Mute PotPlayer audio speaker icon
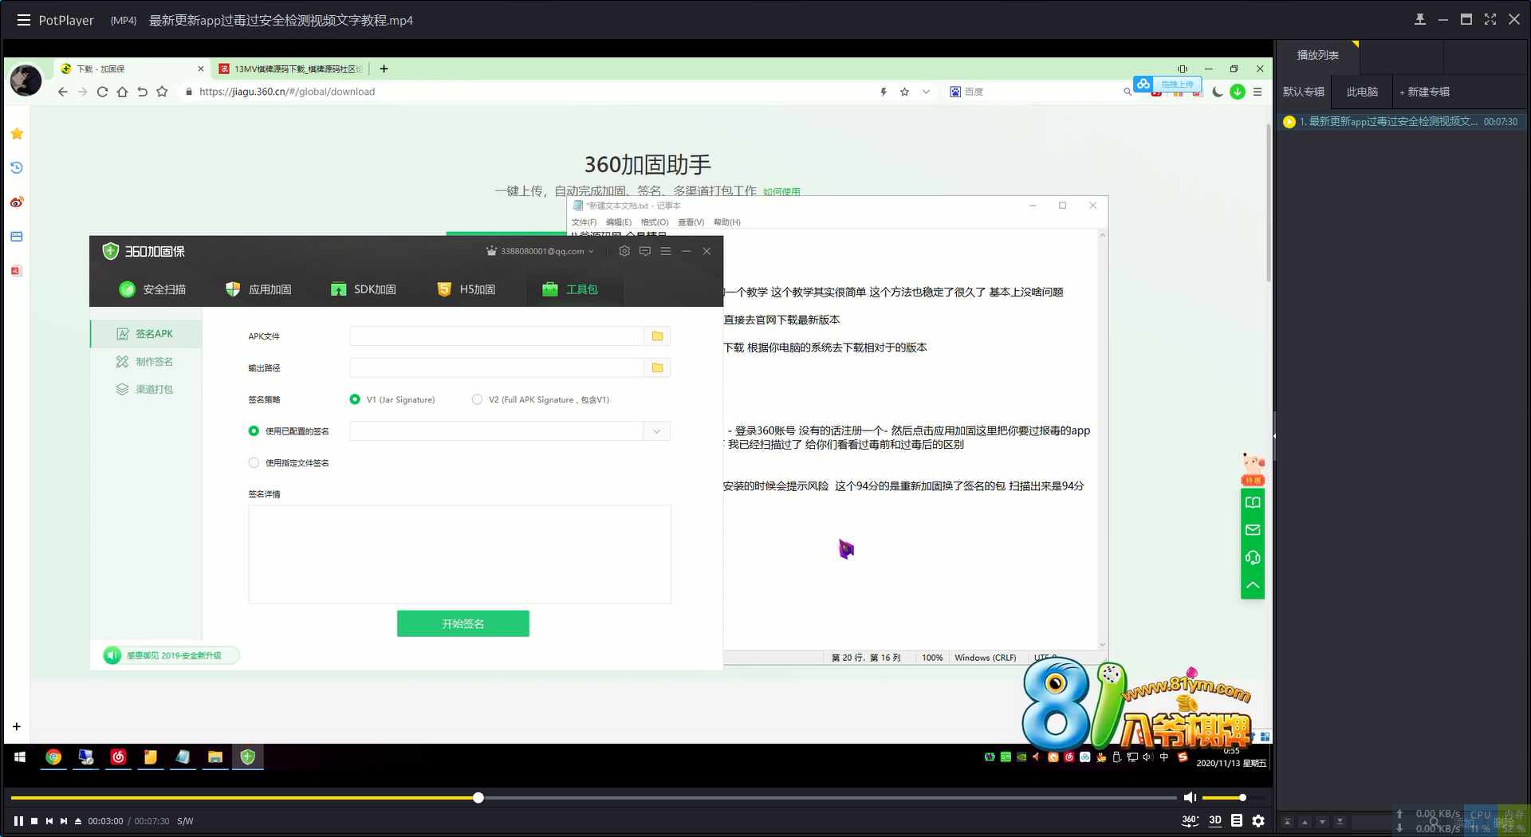This screenshot has width=1531, height=837. click(x=1190, y=797)
